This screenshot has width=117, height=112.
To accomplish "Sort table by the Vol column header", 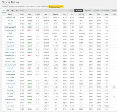I will point(46,14).
